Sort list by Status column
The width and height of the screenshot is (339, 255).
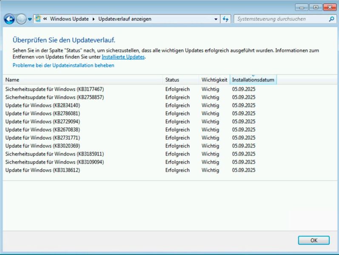181,80
